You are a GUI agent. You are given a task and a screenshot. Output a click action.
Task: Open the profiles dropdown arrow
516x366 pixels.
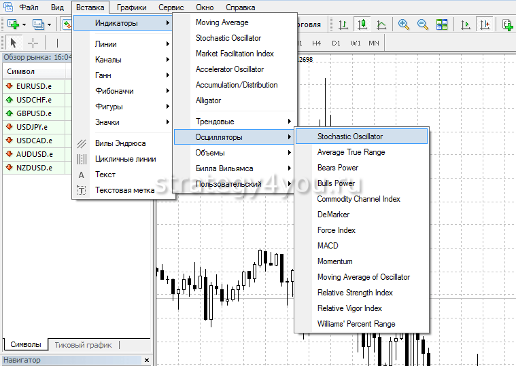[49, 25]
